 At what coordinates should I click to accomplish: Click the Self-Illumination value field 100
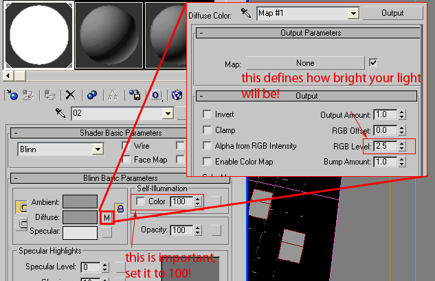point(181,201)
